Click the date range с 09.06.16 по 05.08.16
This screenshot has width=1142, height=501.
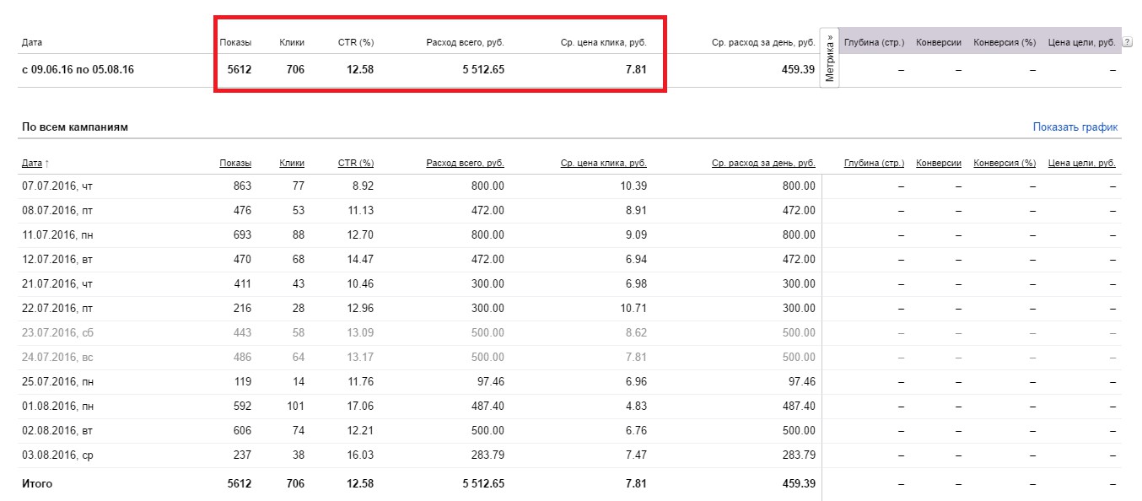pos(78,70)
